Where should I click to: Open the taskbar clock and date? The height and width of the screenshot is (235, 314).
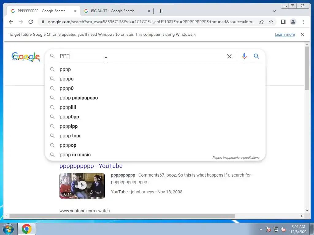[298, 229]
